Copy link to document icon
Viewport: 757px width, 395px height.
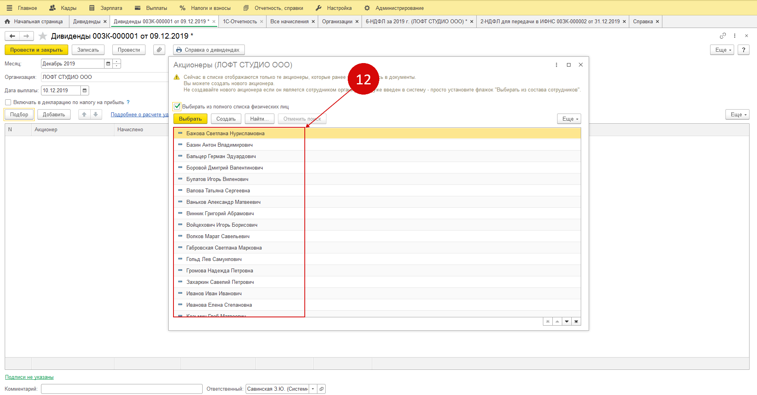[723, 36]
